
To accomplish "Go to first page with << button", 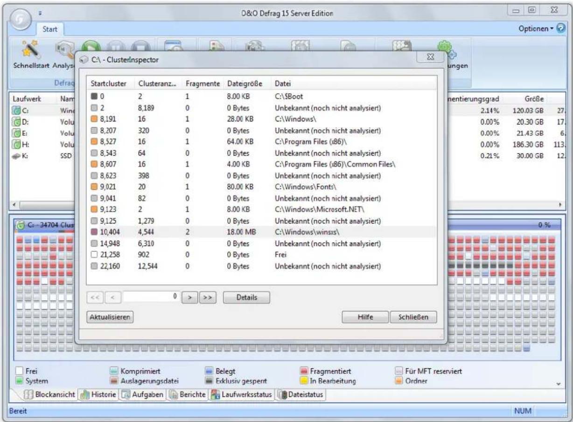I will coord(95,297).
